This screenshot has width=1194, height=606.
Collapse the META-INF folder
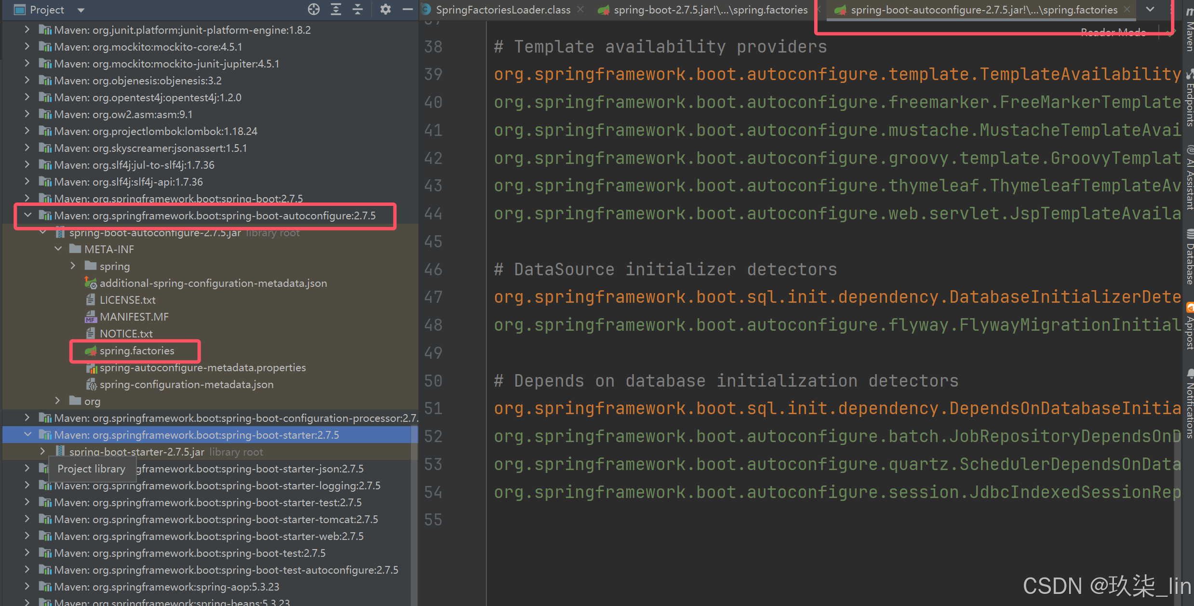[x=58, y=249]
